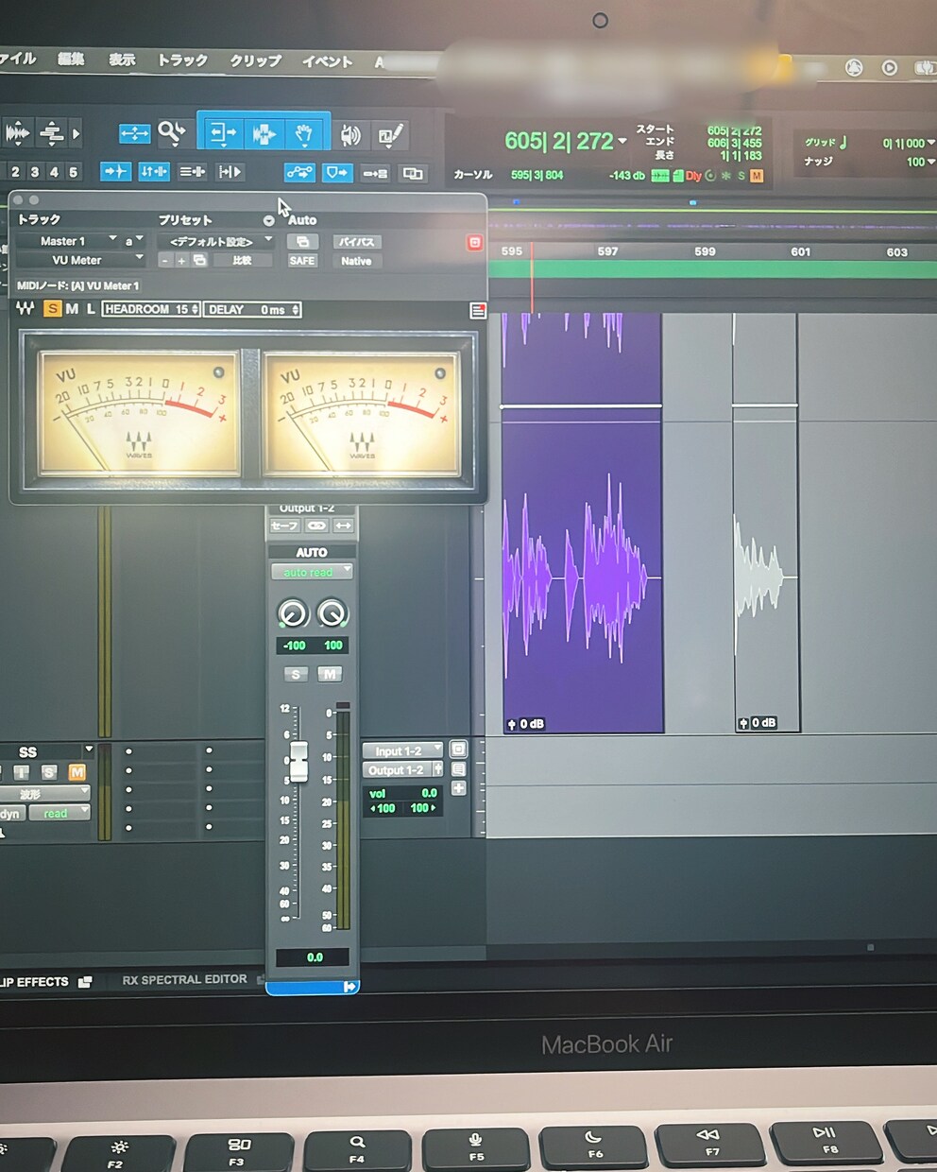
Task: Click the waveform zoom icon in toolbar
Action: click(x=18, y=133)
